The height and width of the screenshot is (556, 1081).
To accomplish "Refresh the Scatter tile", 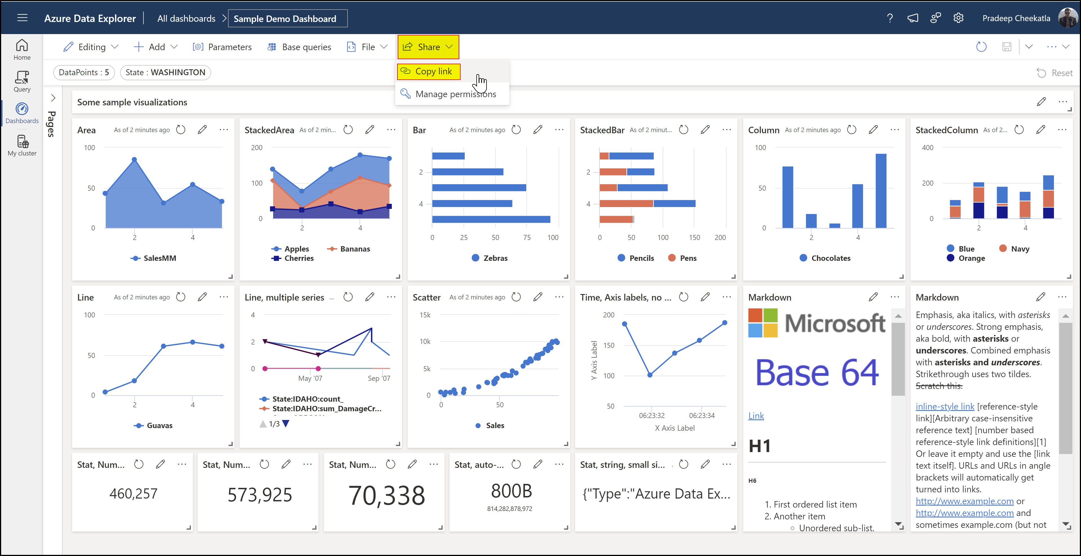I will pos(516,297).
